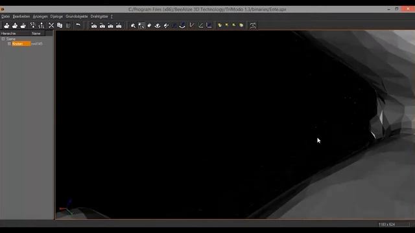The width and height of the screenshot is (415, 233).
Task: Click the scissors cut icon
Action: coord(51,25)
